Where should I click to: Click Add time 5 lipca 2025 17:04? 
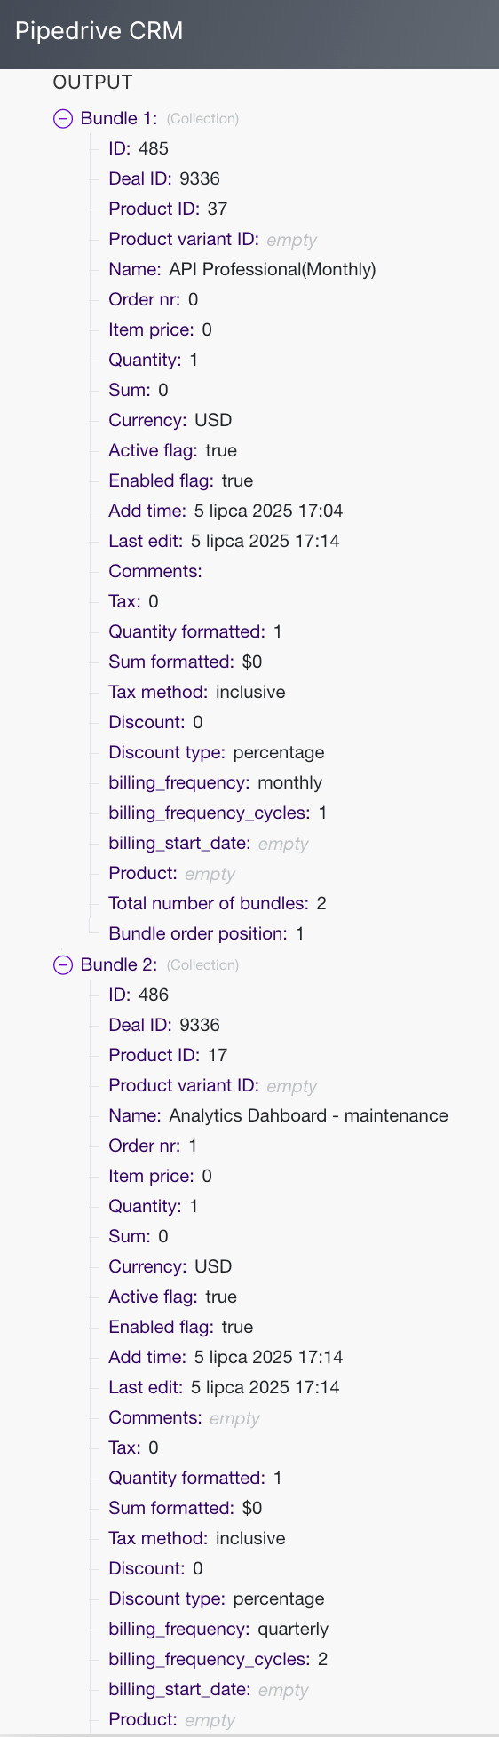click(226, 511)
